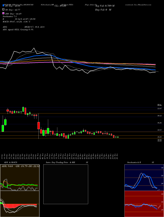Image resolution: width=164 pixels, height=217 pixels.
Task: Click the blue 20 Day EMA legend swatch
Action: (x=3, y=6)
